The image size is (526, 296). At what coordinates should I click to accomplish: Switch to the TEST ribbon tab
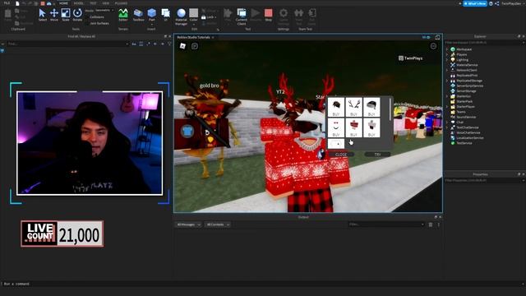(93, 3)
